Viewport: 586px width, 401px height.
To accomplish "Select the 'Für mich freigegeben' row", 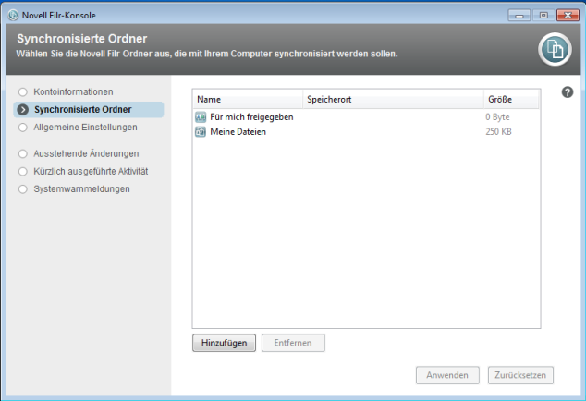I will click(366, 117).
